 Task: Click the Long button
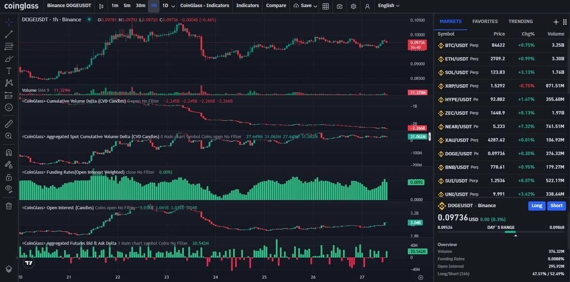(536, 206)
